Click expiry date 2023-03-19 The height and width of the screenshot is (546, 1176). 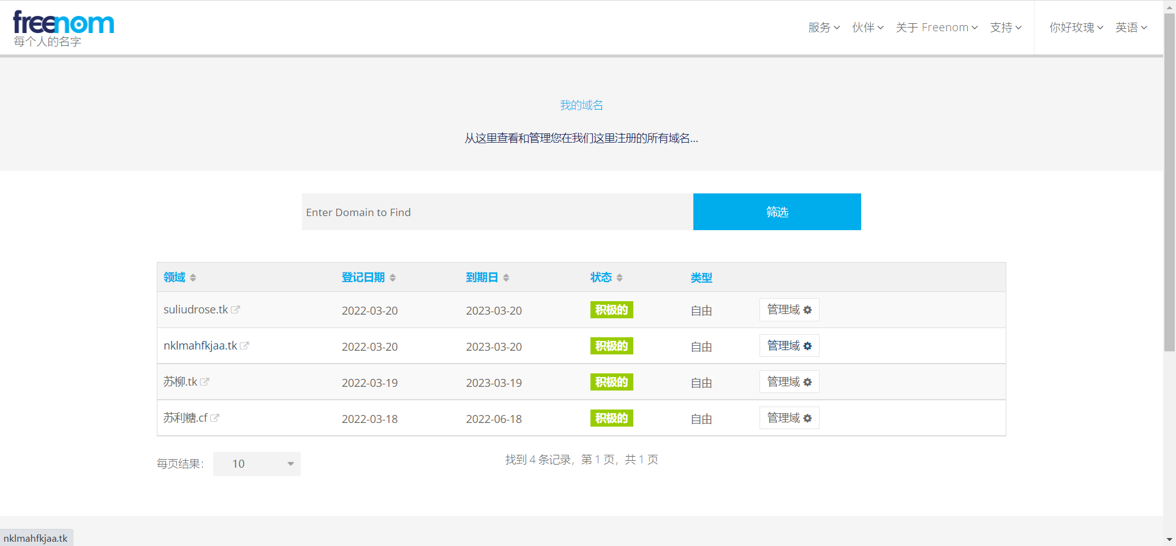pos(494,383)
